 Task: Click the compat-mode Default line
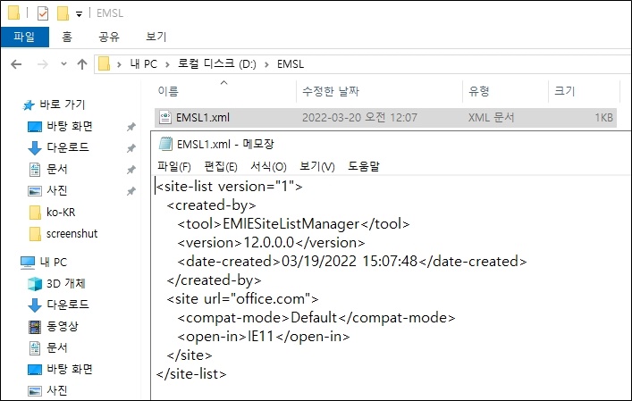pos(316,318)
